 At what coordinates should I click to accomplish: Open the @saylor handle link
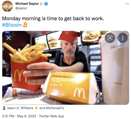[21, 8]
